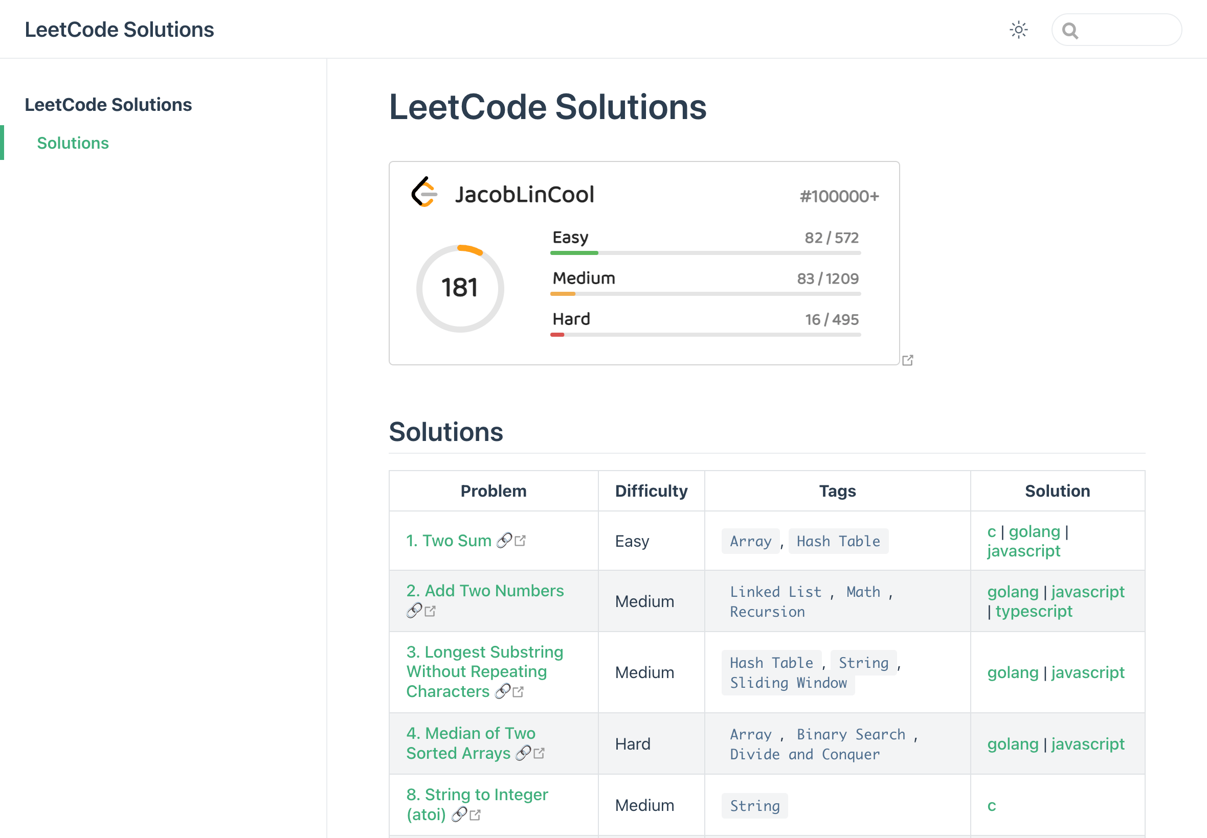
Task: Click the search magnifier icon
Action: pyautogui.click(x=1069, y=31)
